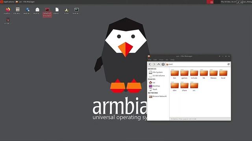Open the Go menu in File Manager
This screenshot has height=141, width=252.
pos(167,60)
